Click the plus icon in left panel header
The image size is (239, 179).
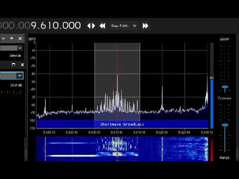(11, 38)
